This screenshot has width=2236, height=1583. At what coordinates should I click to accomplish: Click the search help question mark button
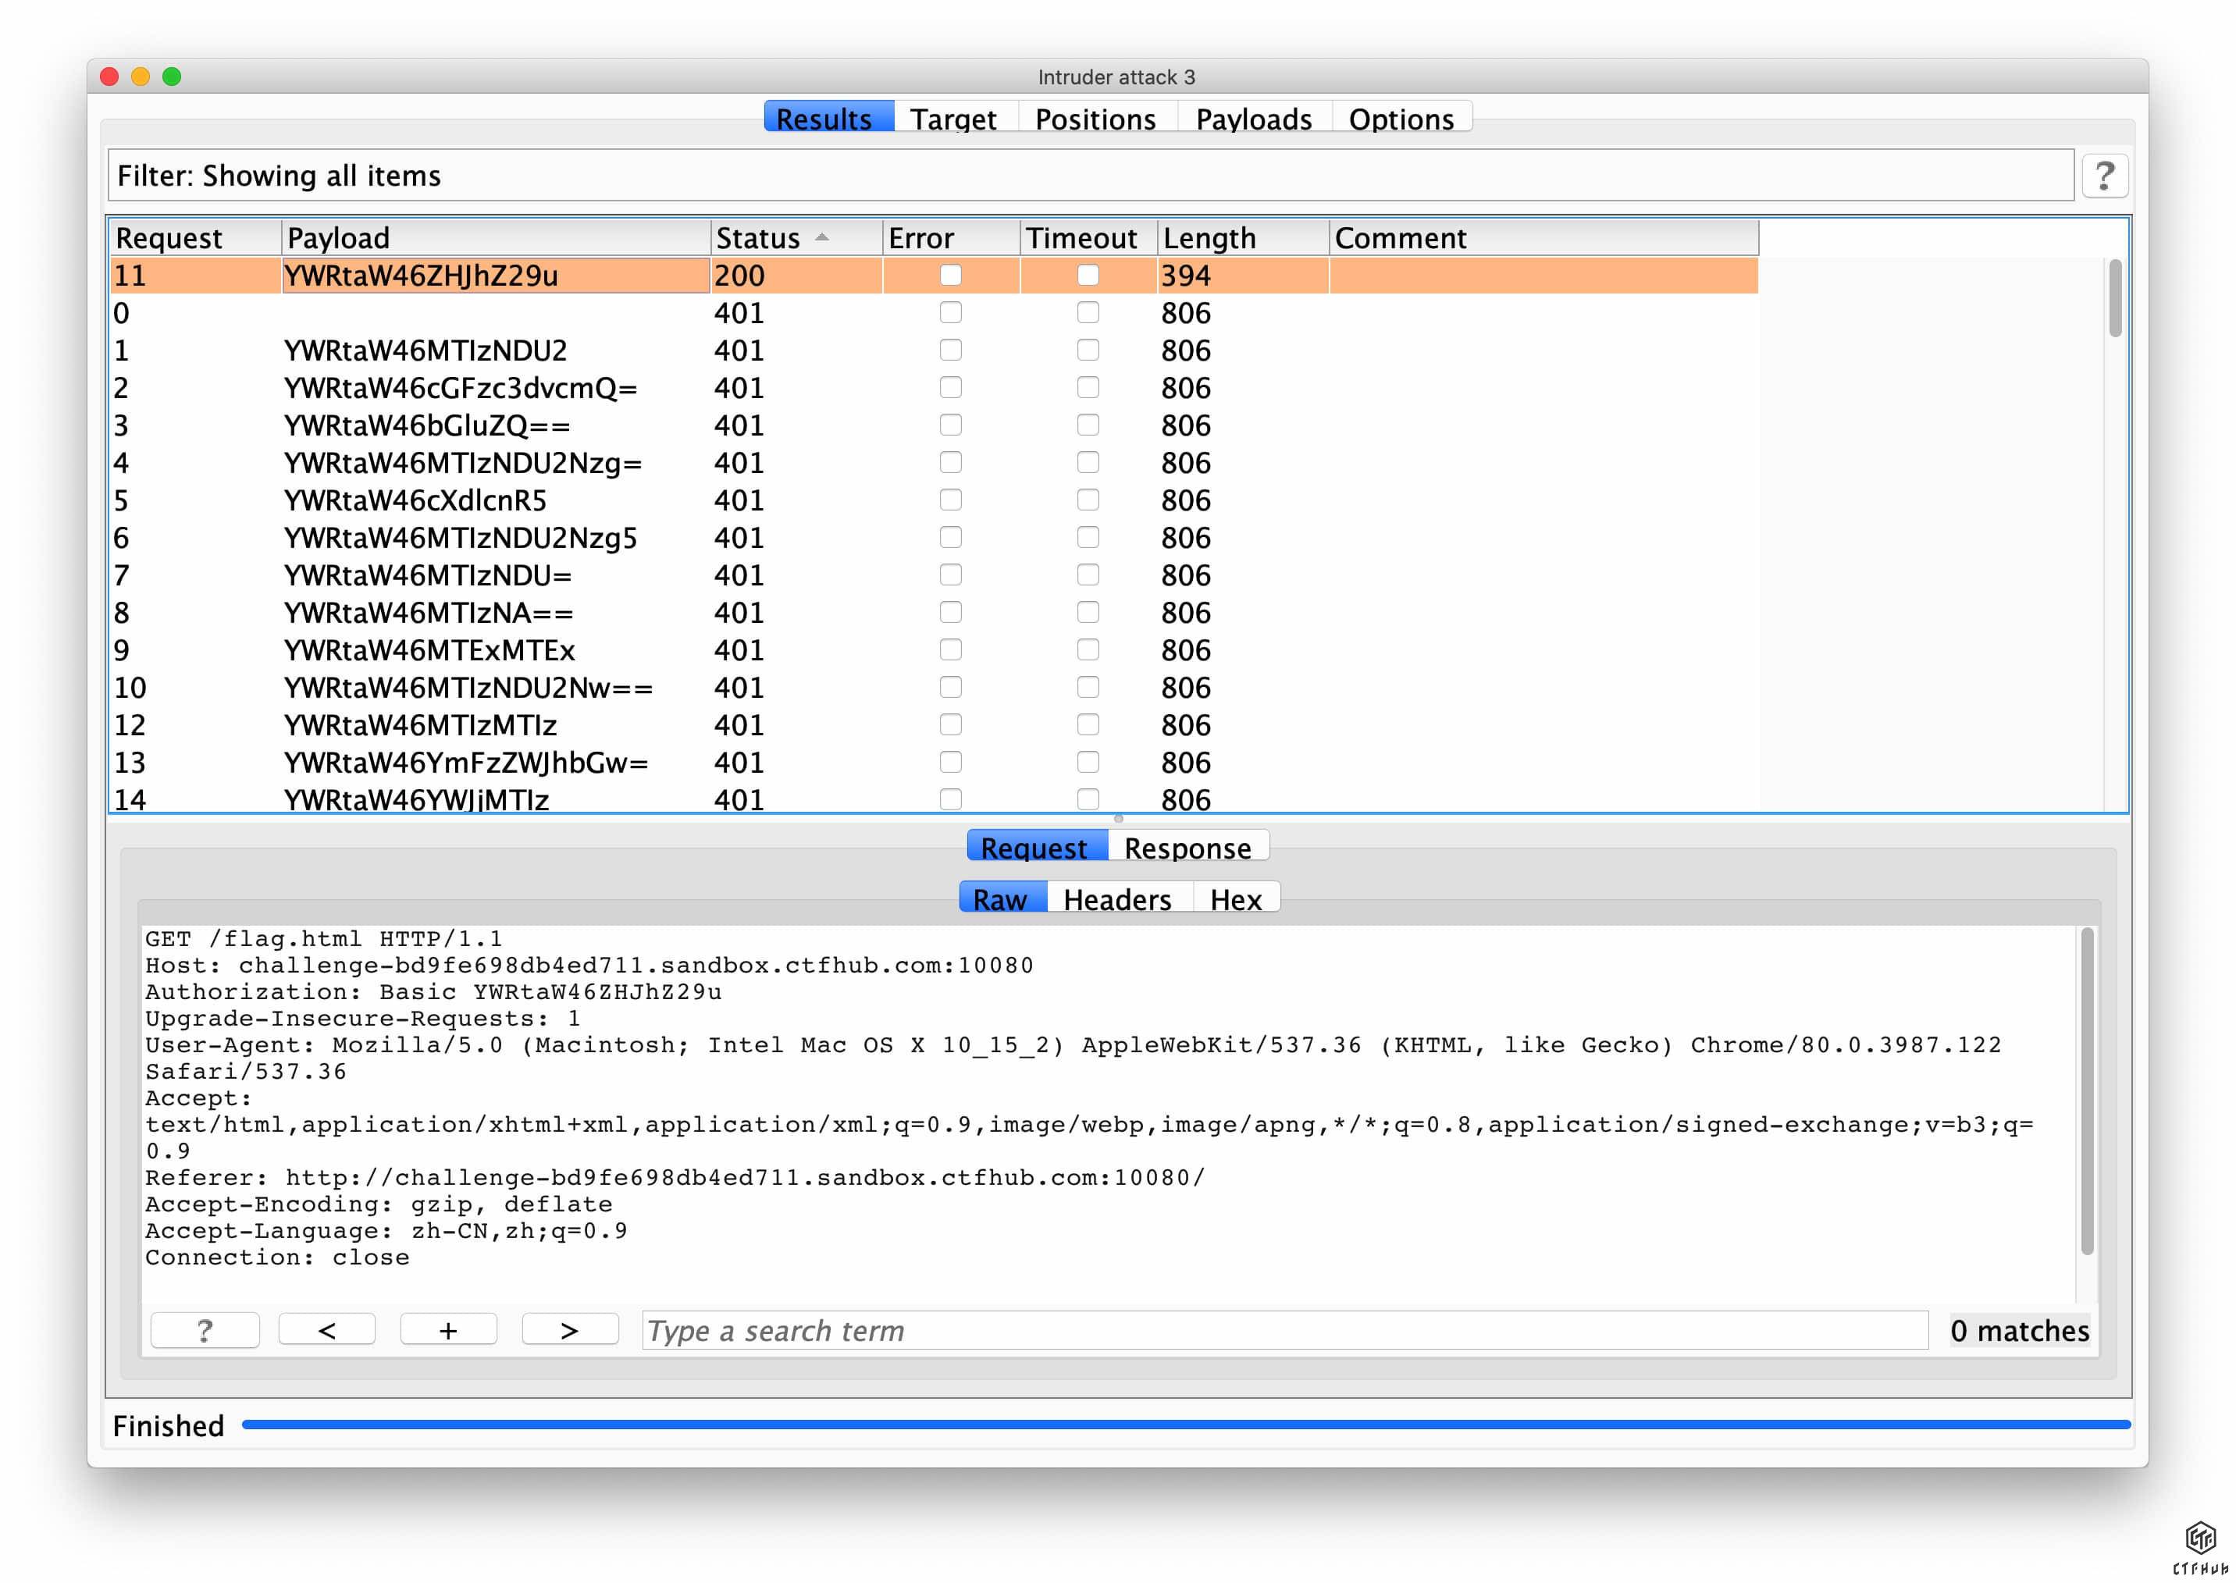[205, 1329]
